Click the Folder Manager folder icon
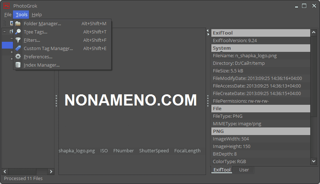 pyautogui.click(x=18, y=24)
